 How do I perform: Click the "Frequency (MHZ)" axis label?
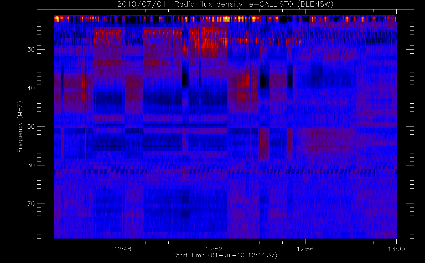coord(20,127)
